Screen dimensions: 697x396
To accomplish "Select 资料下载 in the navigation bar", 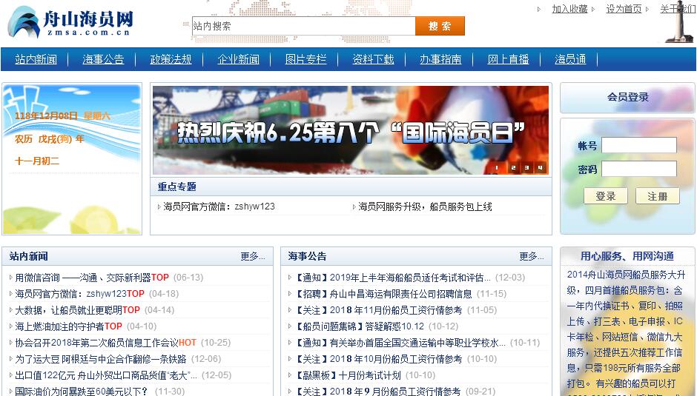I will [x=373, y=59].
